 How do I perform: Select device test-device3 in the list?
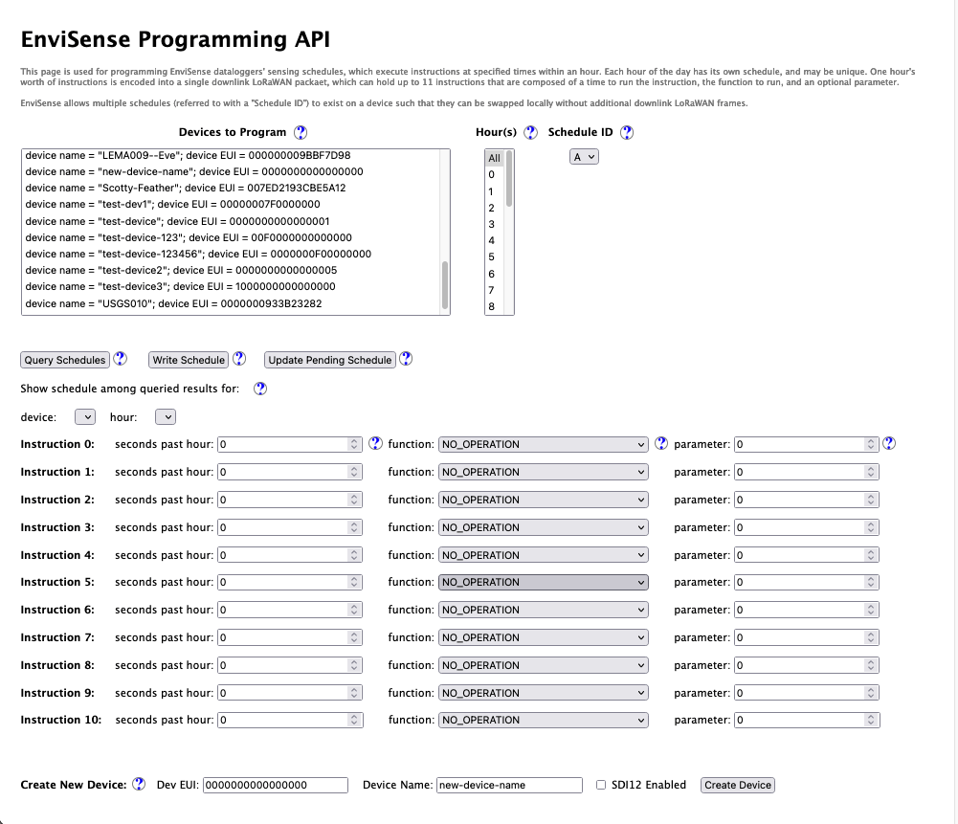231,287
